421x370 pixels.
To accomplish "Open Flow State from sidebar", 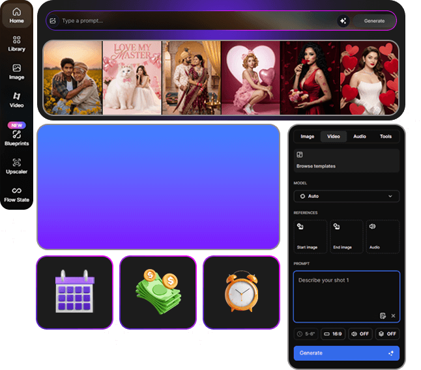I will (x=16, y=194).
